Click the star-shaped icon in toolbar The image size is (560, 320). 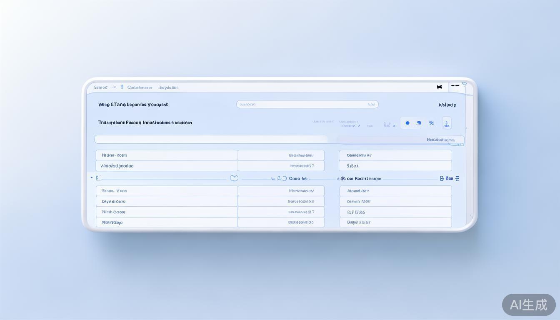[x=431, y=123]
